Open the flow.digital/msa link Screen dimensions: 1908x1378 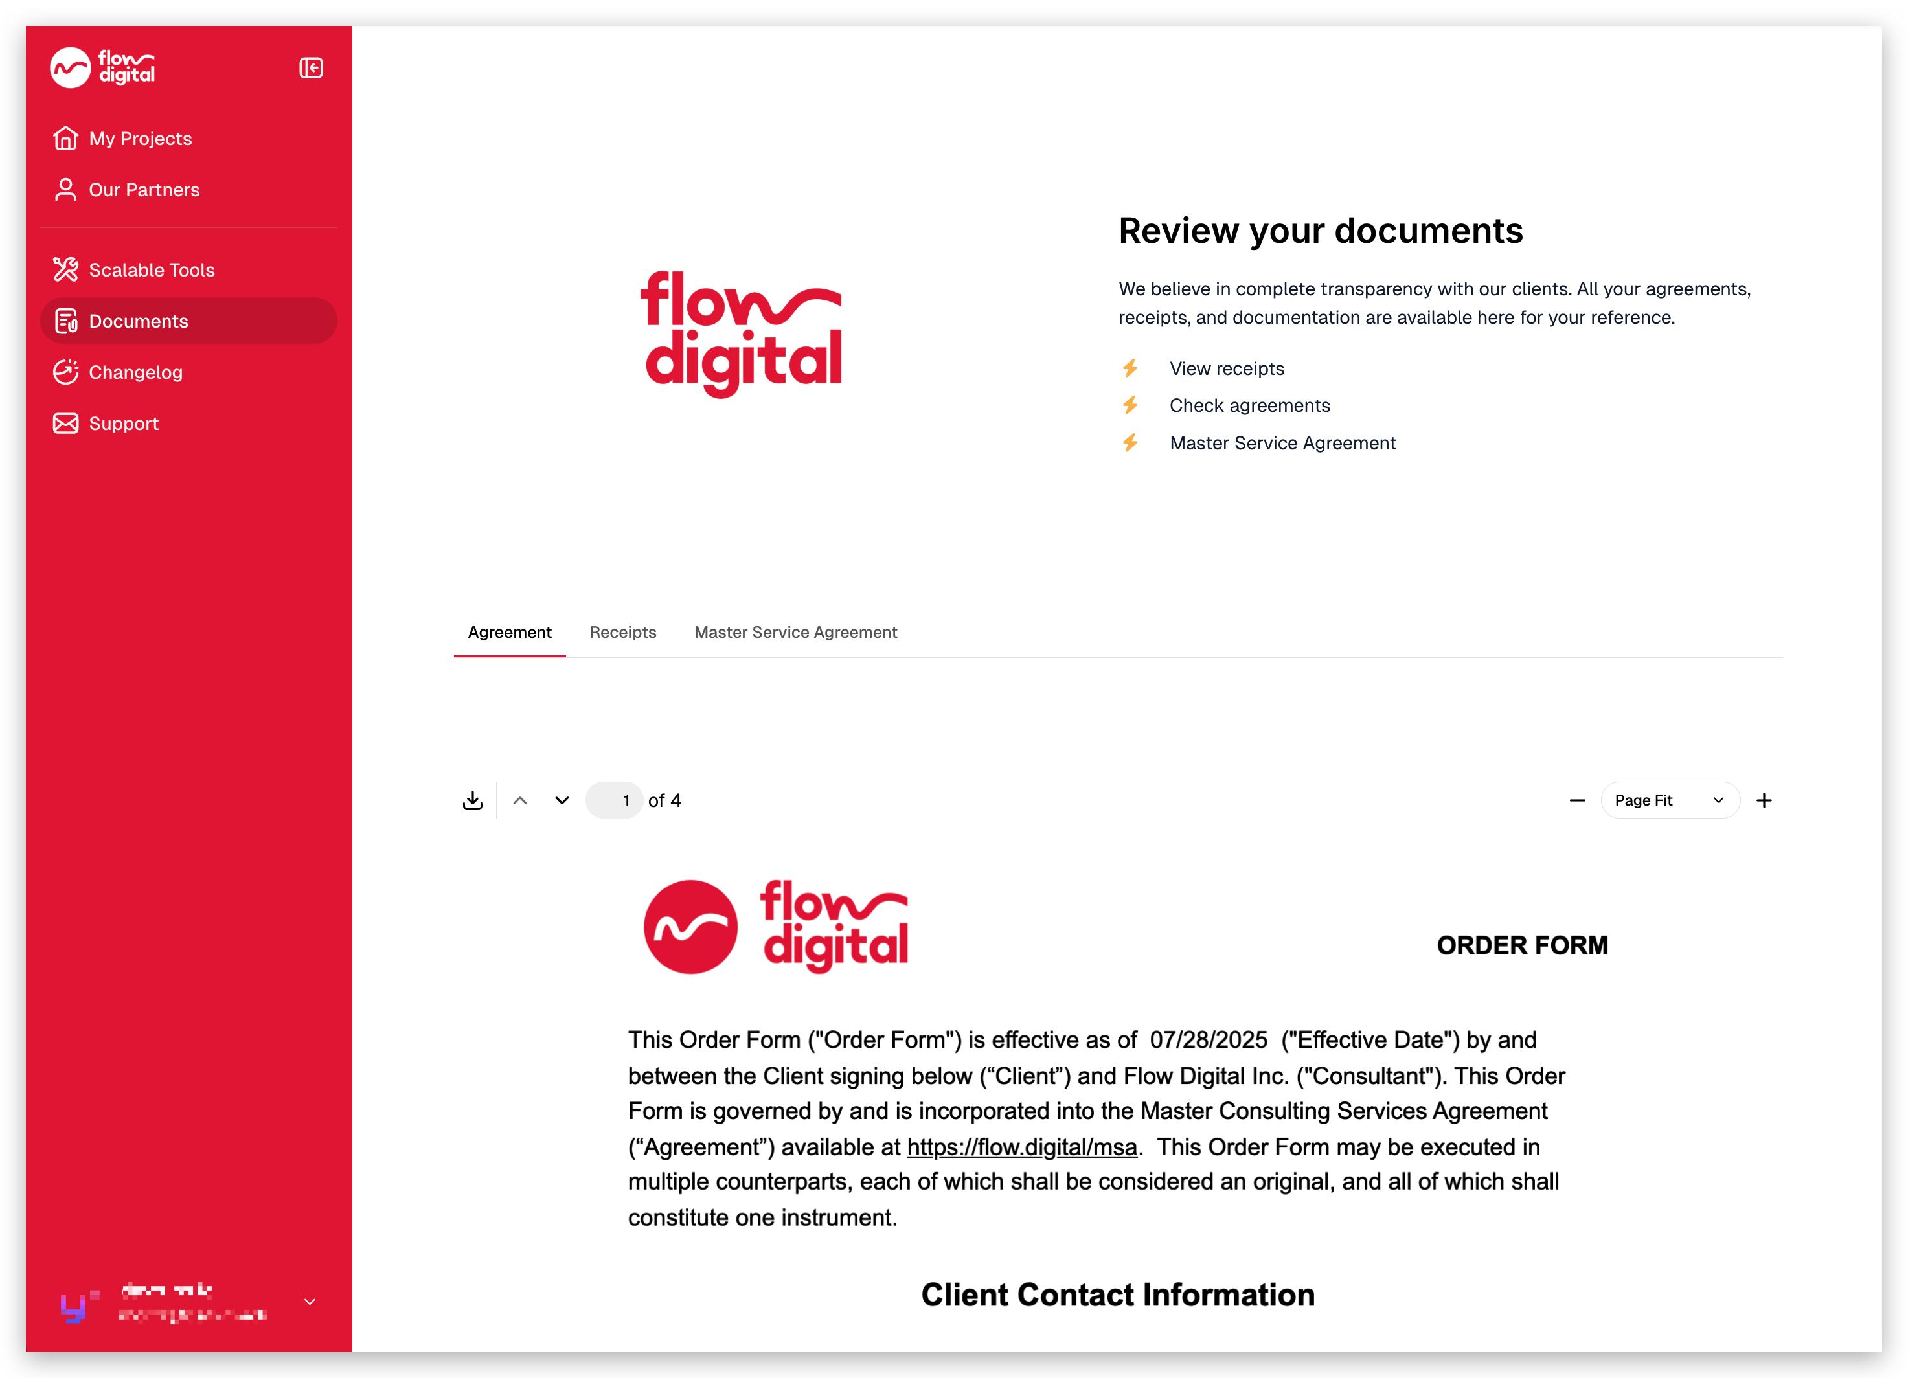1021,1147
